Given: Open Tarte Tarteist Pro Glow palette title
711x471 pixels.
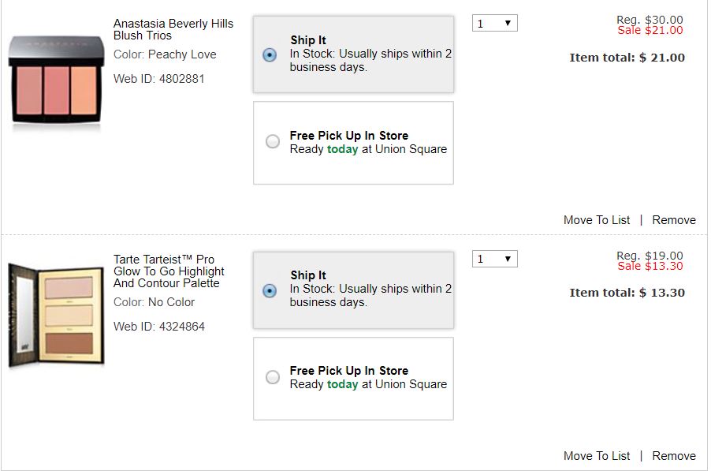Looking at the screenshot, I should pos(169,271).
